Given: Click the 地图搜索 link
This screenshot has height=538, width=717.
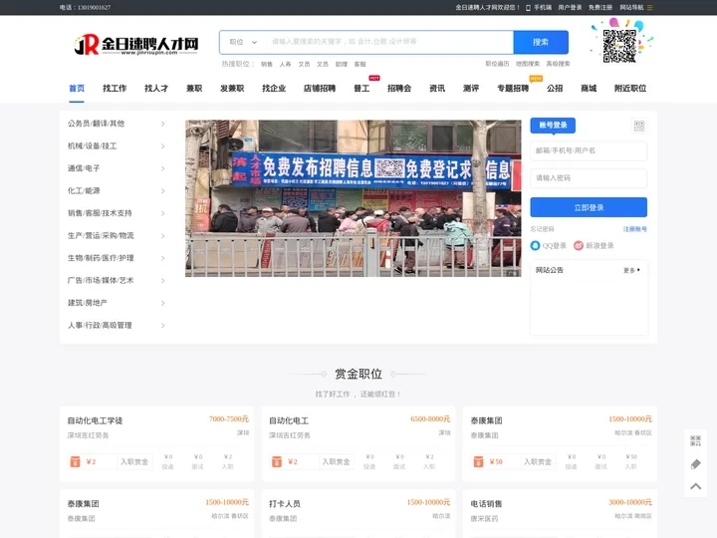Looking at the screenshot, I should pos(528,64).
